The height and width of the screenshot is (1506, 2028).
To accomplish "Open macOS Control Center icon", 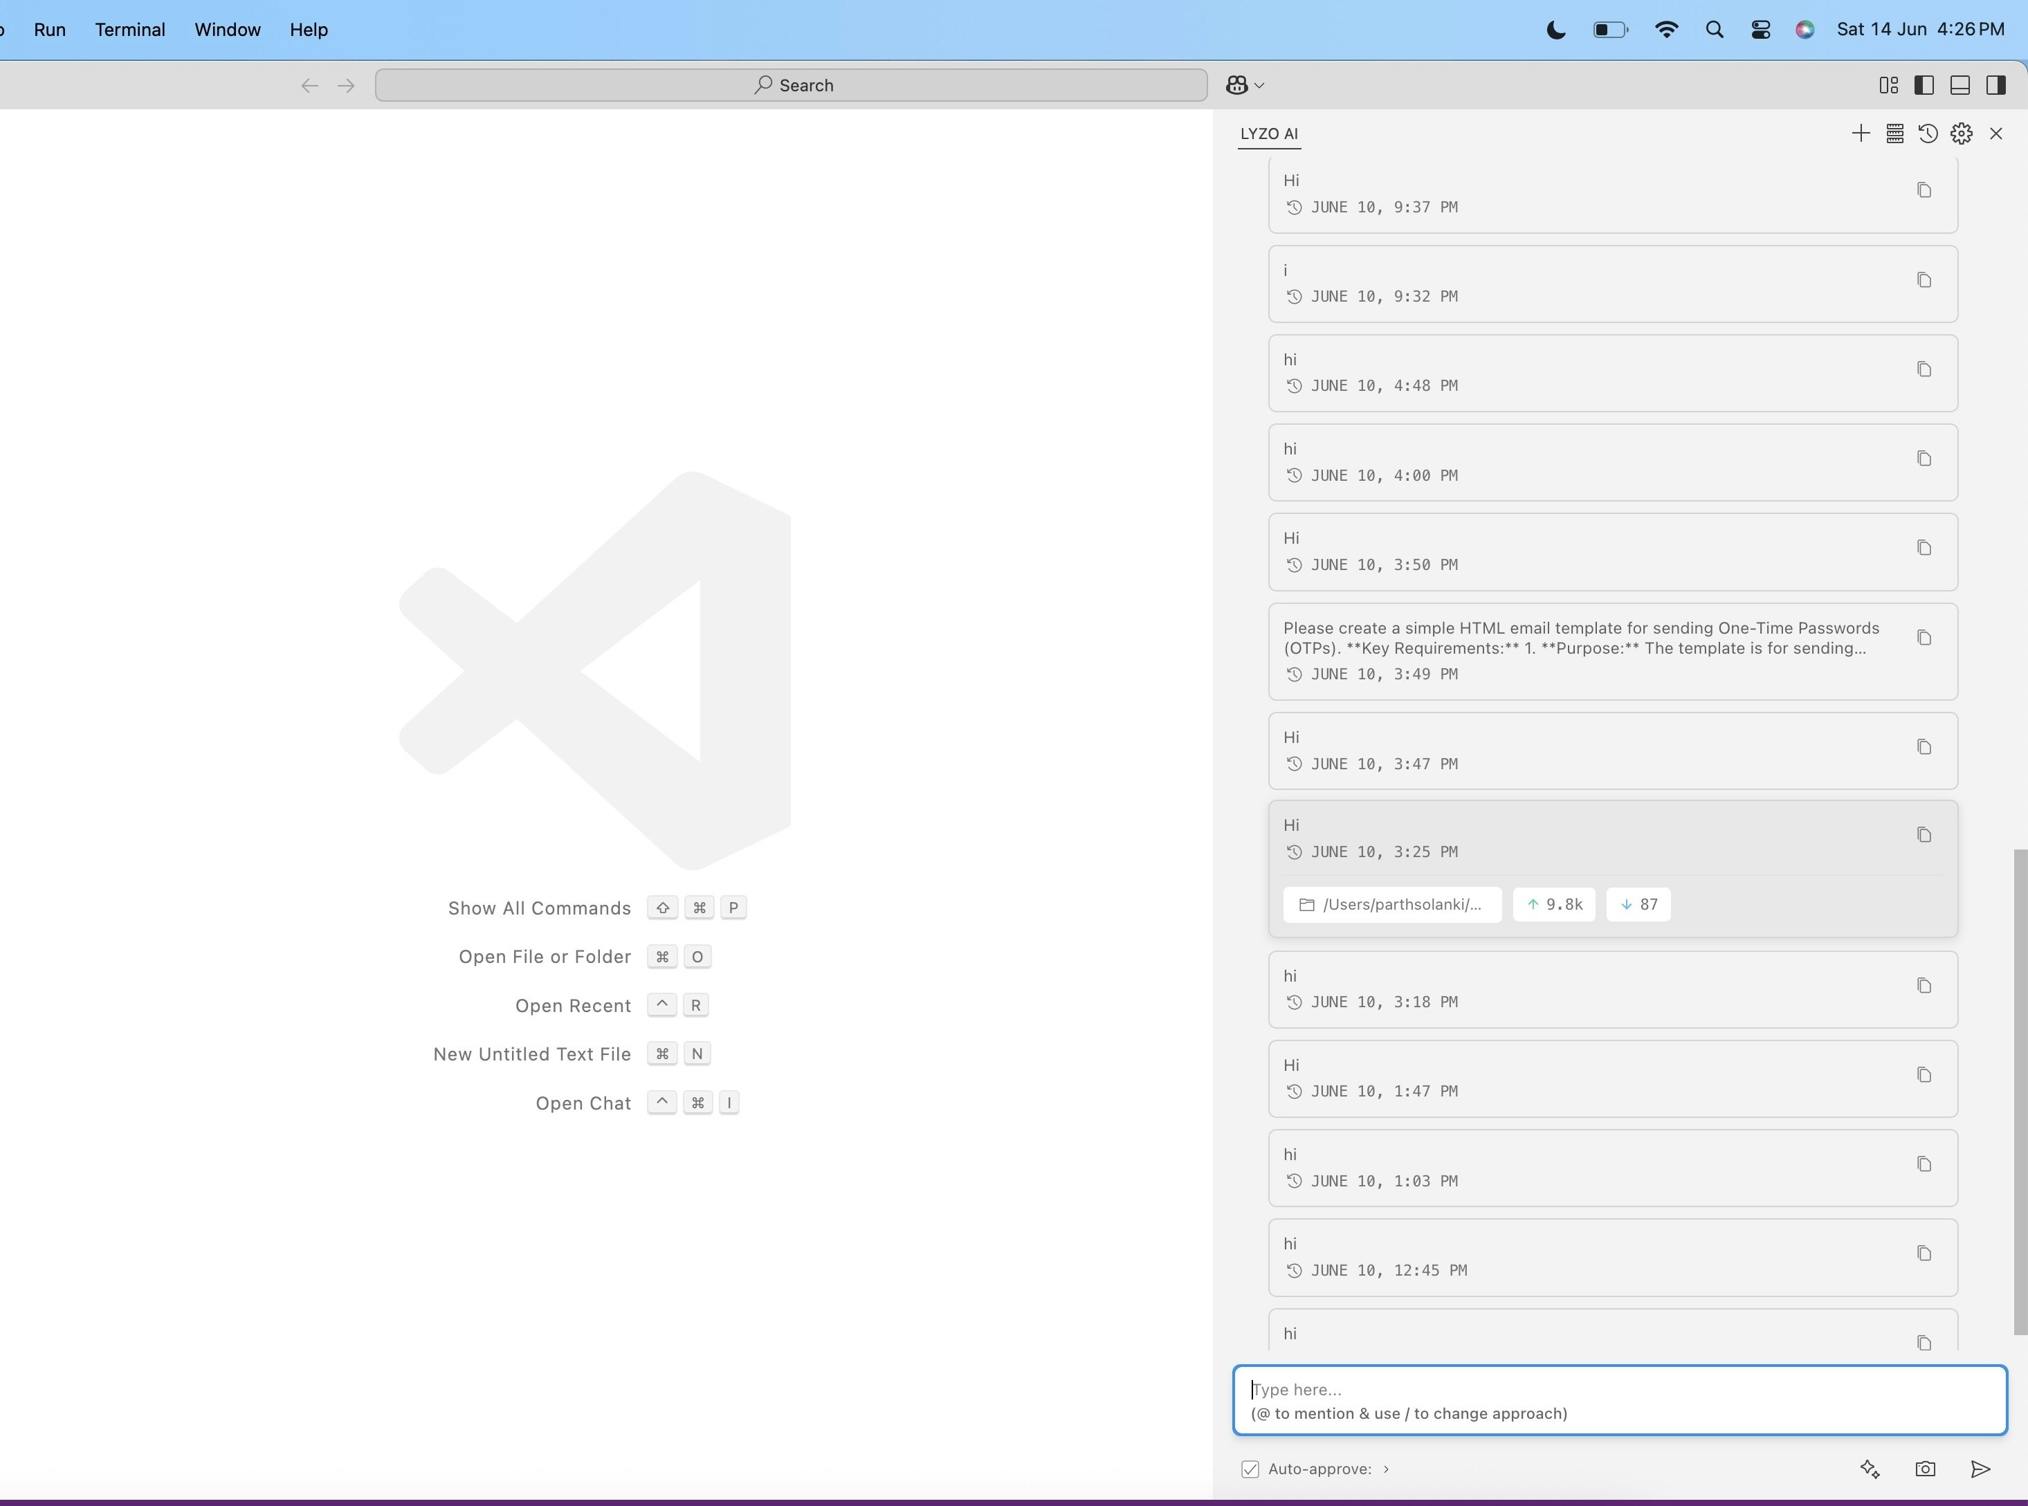I will click(1760, 29).
